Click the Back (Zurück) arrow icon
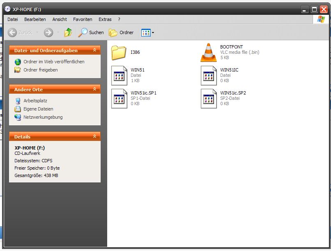Screen dimensions: 331x251 point(12,32)
